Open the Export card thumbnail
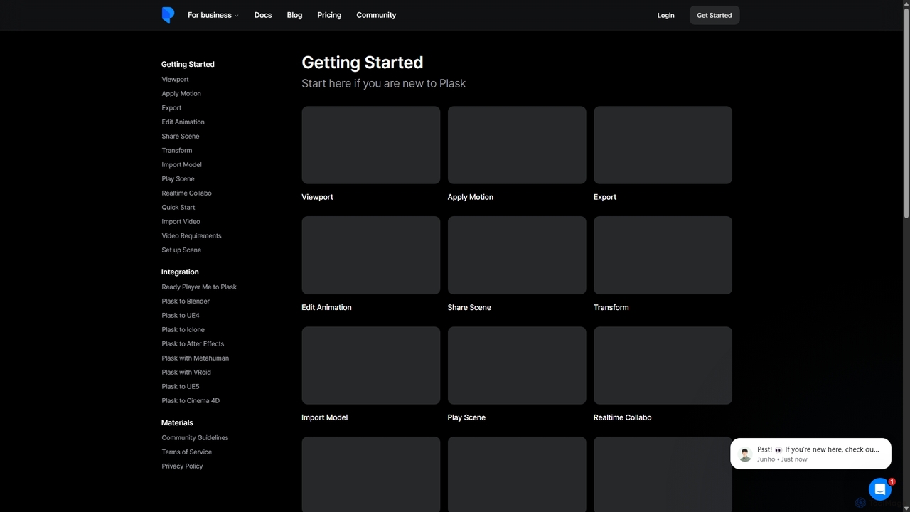The width and height of the screenshot is (910, 512). pyautogui.click(x=663, y=145)
